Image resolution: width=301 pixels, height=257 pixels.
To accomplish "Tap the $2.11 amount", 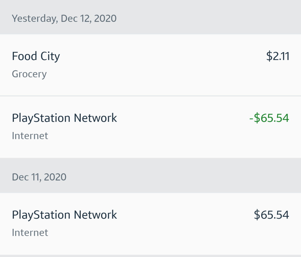I will 277,56.
